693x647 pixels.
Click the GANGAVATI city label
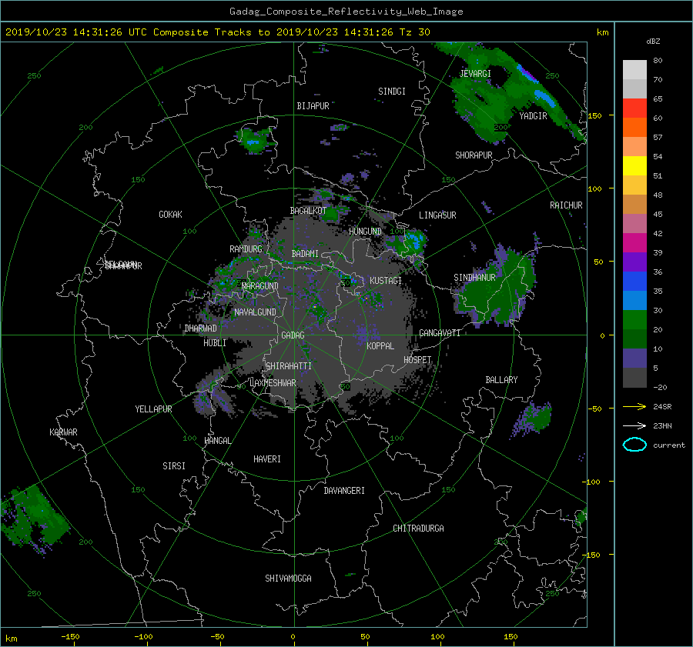pos(440,333)
